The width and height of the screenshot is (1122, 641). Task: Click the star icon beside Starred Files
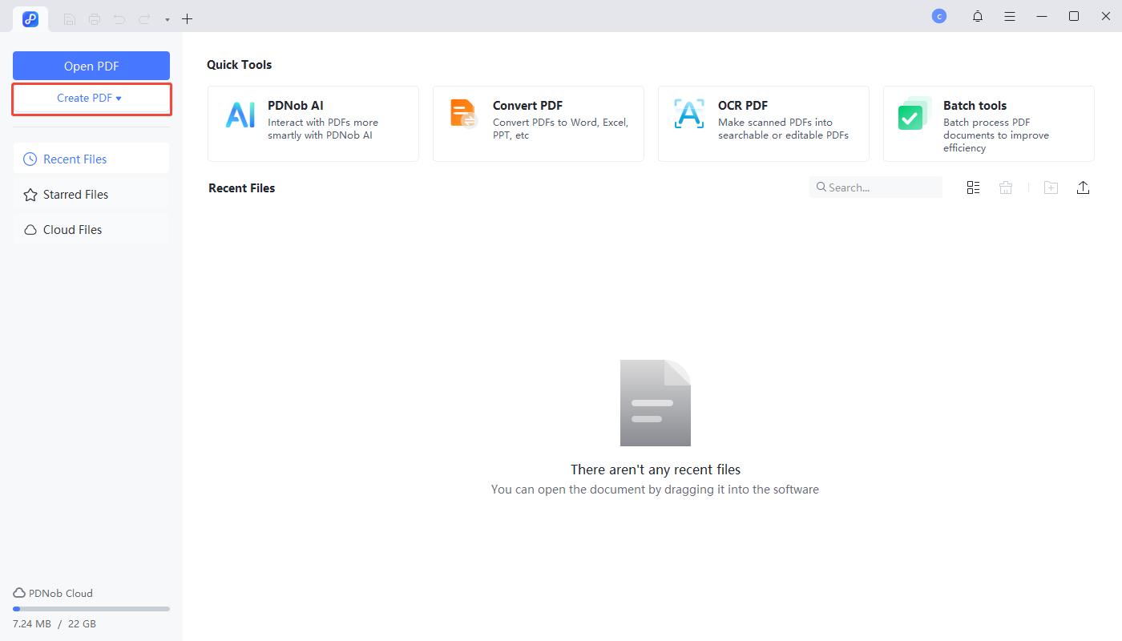tap(30, 194)
